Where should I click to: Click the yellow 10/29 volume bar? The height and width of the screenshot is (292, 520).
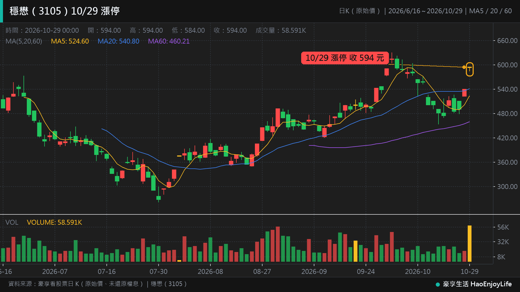coord(470,243)
